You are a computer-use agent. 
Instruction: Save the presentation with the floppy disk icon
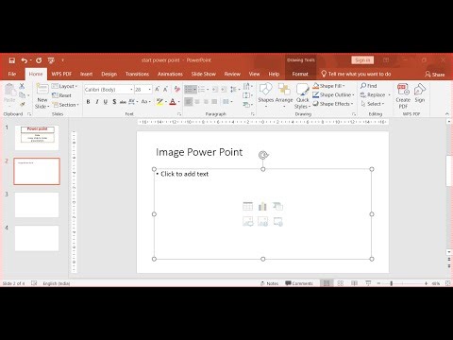(12, 60)
